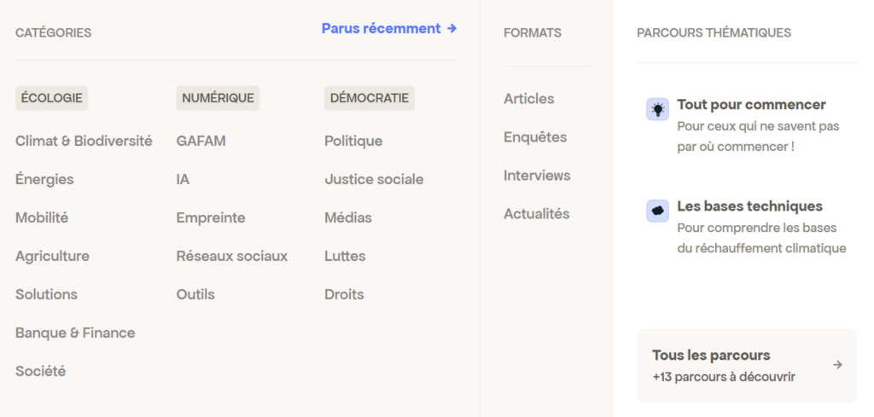This screenshot has width=874, height=417.
Task: Open Climat & Biodiversité category
Action: (x=84, y=141)
